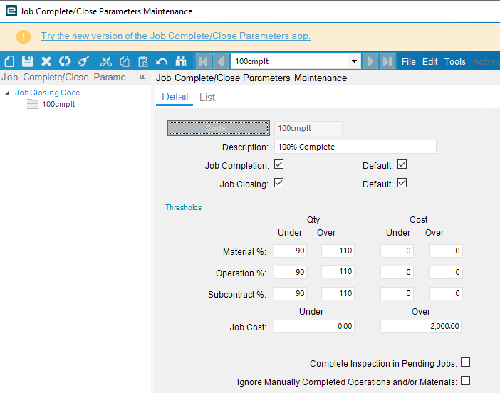The width and height of the screenshot is (500, 393).
Task: Click the Refresh icon
Action: tap(65, 61)
